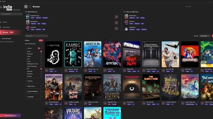The height and width of the screenshot is (119, 213).
Task: Play Dark Deity 2 from New Releases
Action: point(116,22)
